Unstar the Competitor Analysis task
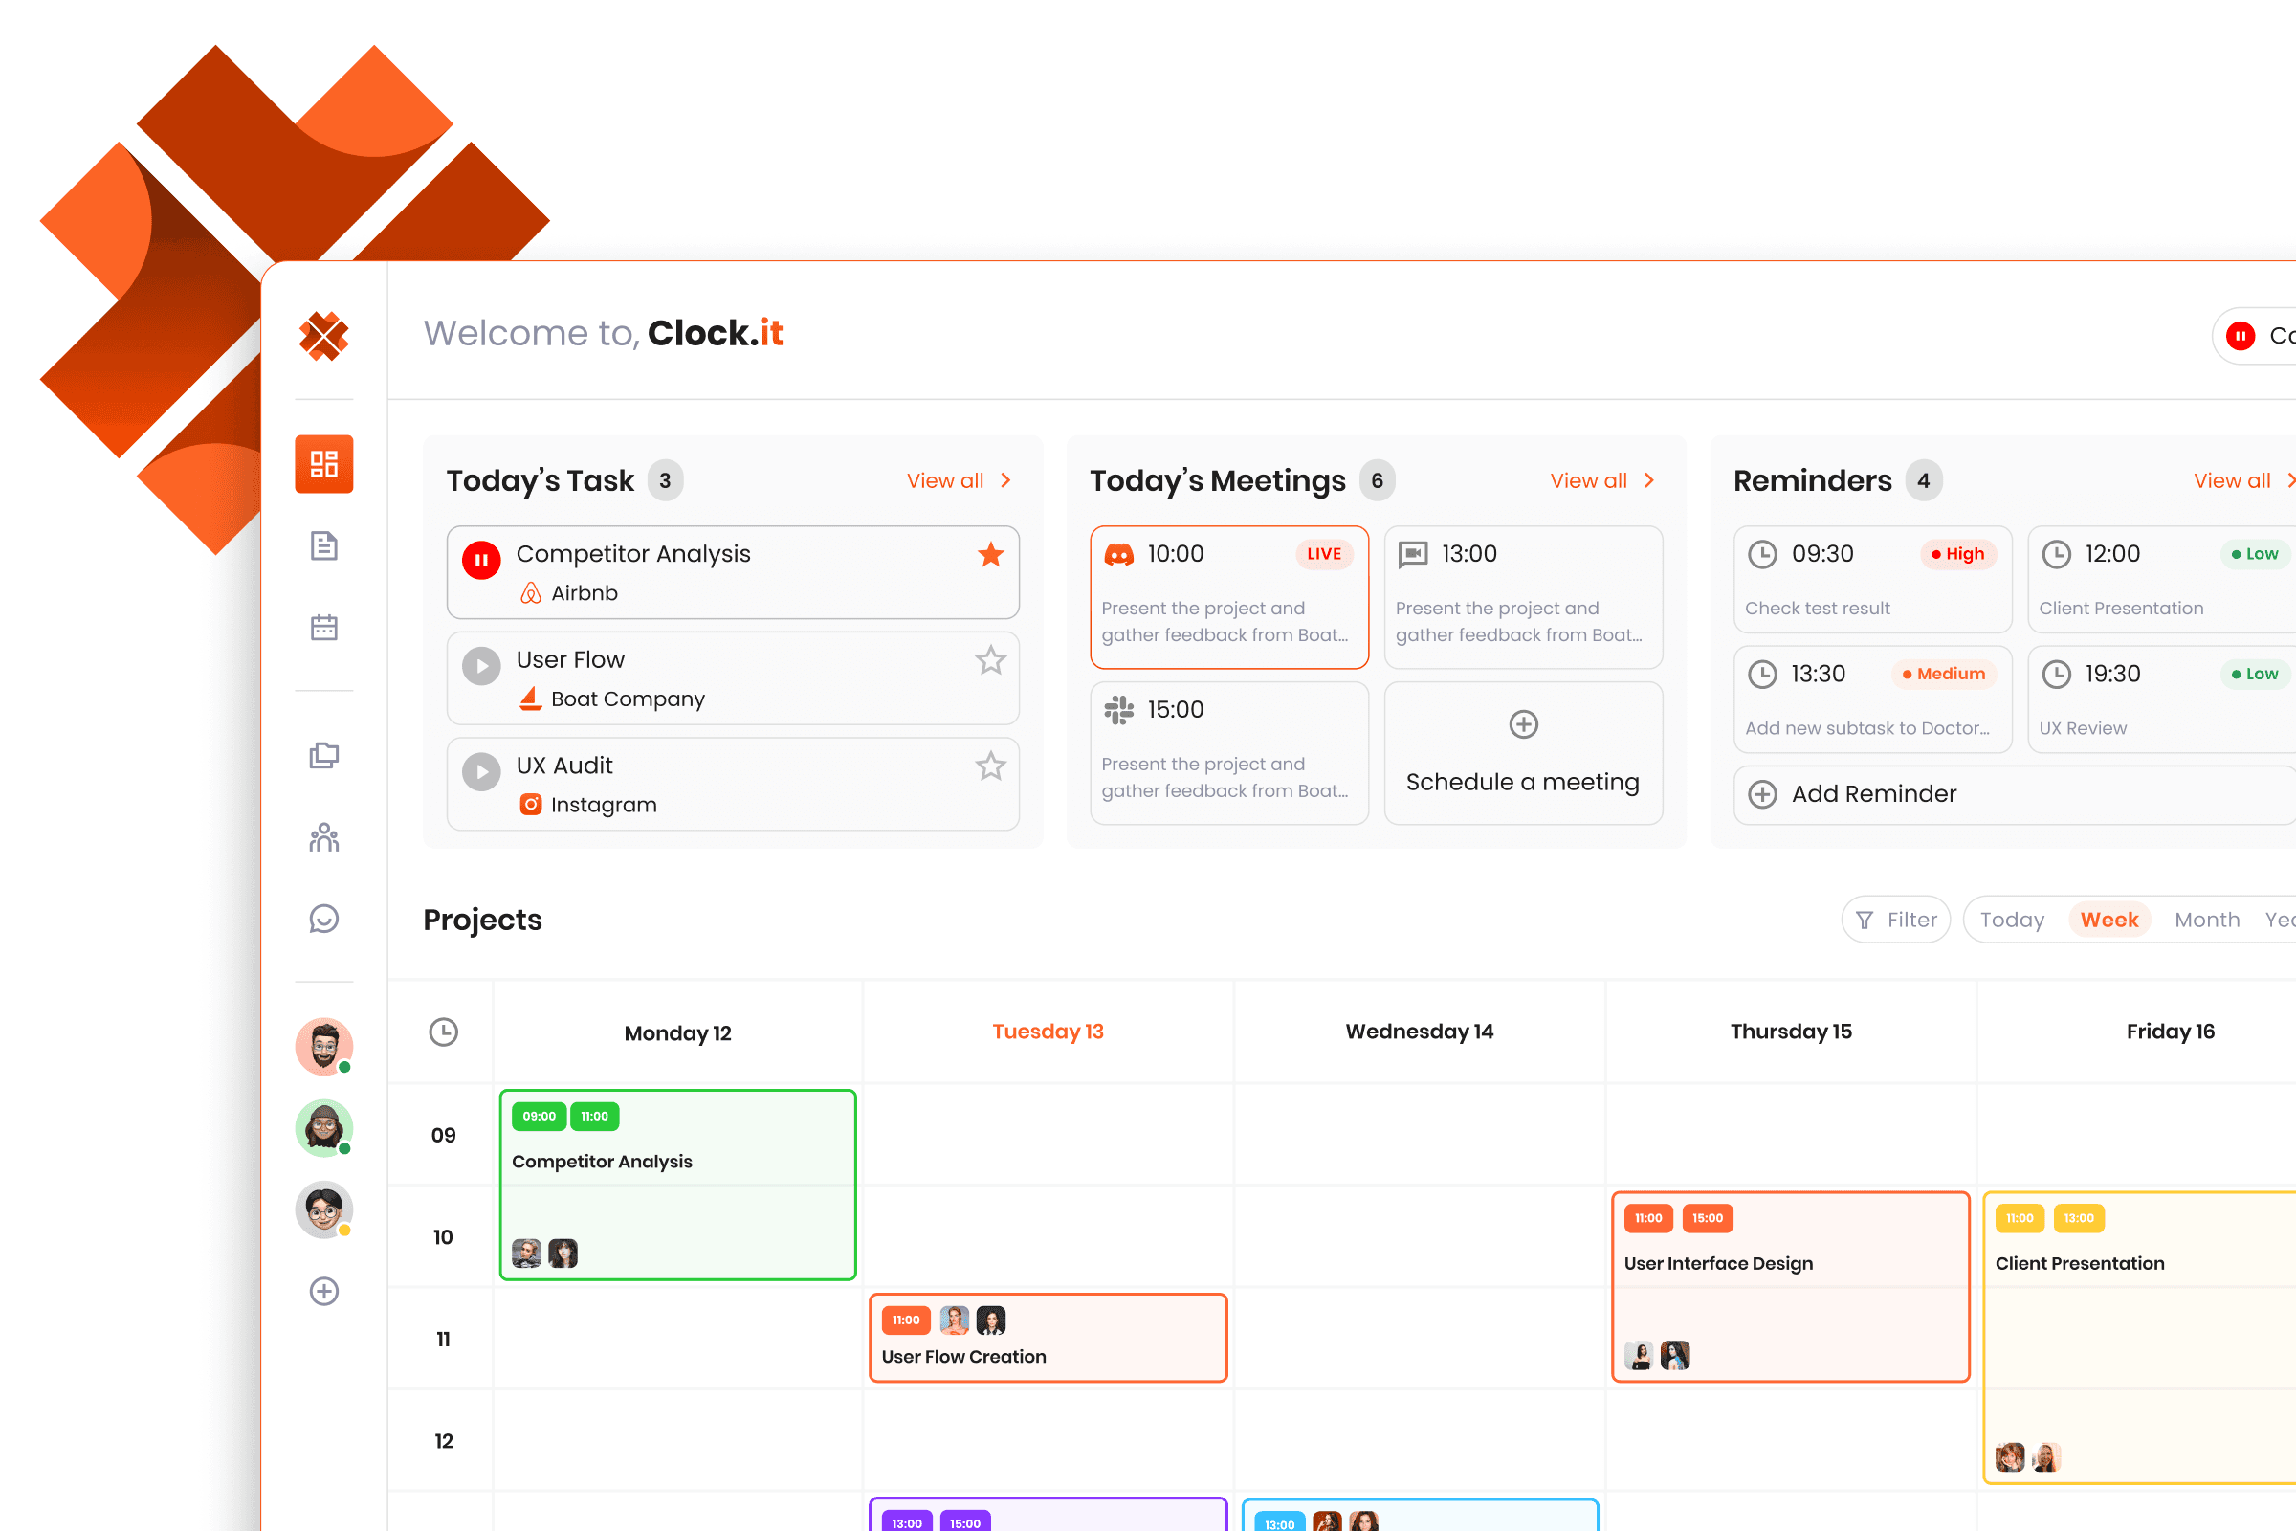 click(x=991, y=555)
